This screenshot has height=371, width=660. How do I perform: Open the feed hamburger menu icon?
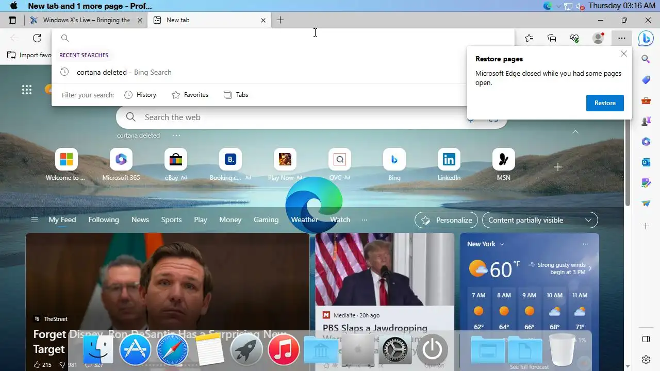35,220
